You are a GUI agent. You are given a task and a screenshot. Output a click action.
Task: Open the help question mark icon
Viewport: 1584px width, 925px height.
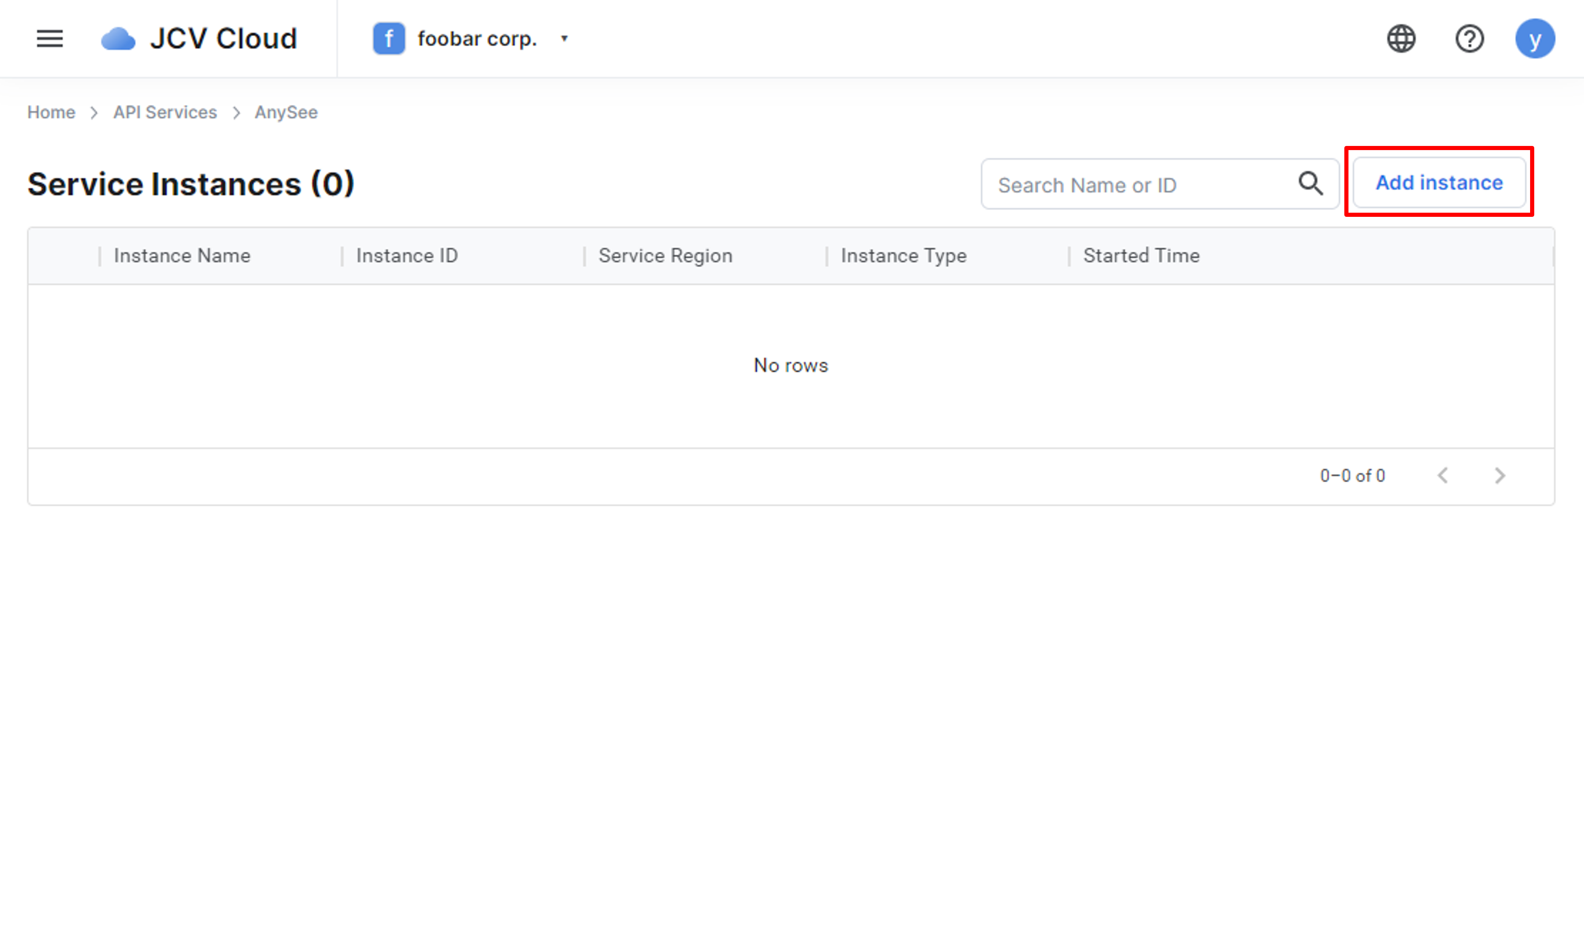(1469, 39)
